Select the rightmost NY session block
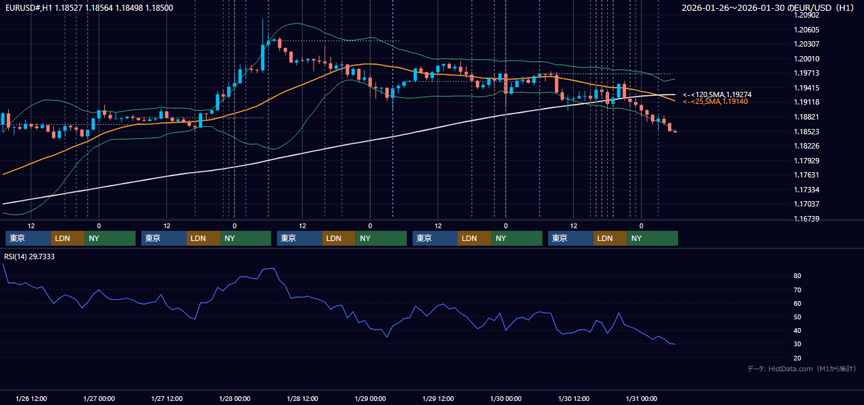This screenshot has height=405, width=864. (652, 238)
